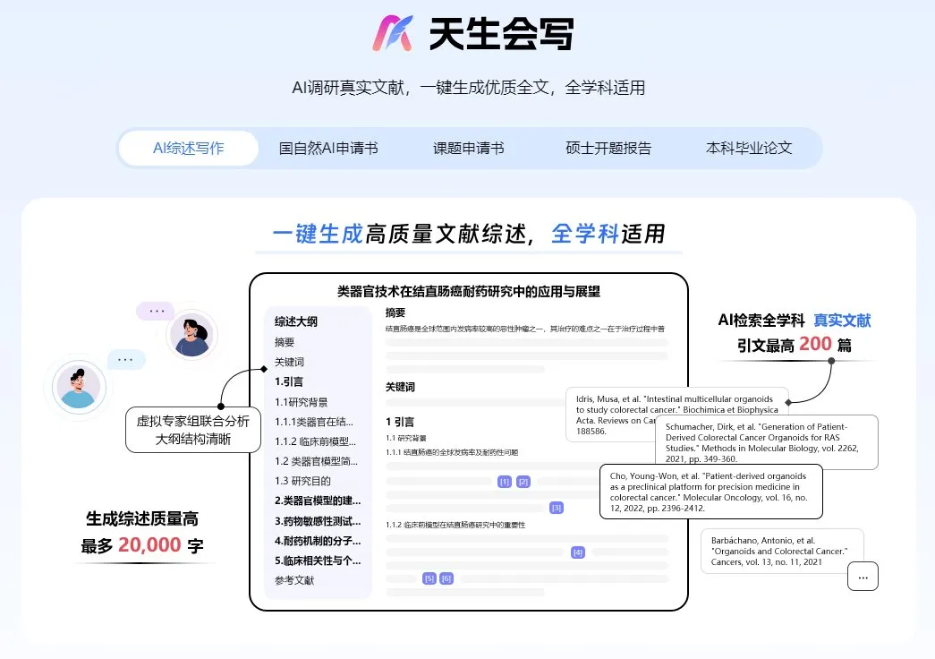Viewport: 935px width, 659px height.
Task: Click the review title 类器官技术在结直肠癌耐药研究中的应用与展望
Action: 469,291
